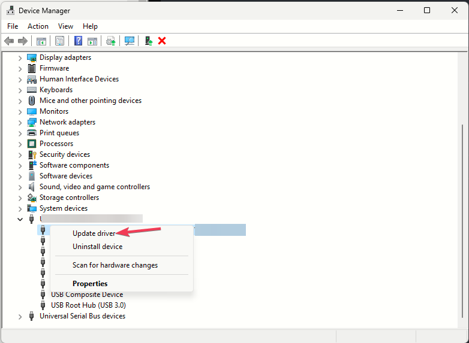Click the Device Manager title bar icon
This screenshot has height=343, width=469.
(10, 10)
